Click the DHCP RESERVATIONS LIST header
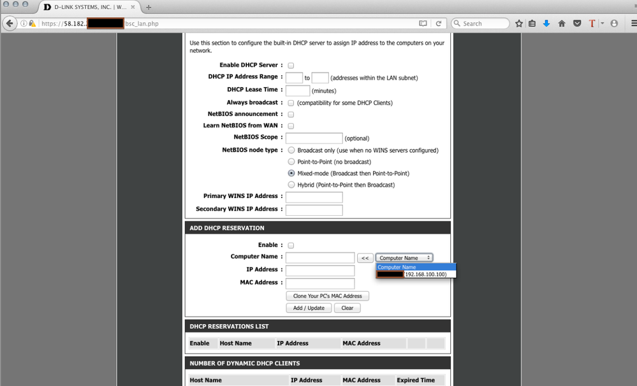This screenshot has width=637, height=386. (318, 326)
